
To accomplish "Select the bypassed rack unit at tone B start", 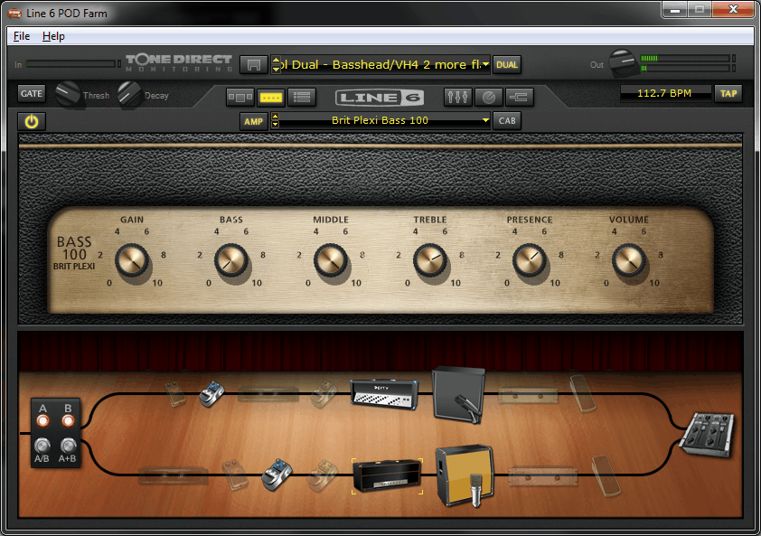I will [x=173, y=475].
